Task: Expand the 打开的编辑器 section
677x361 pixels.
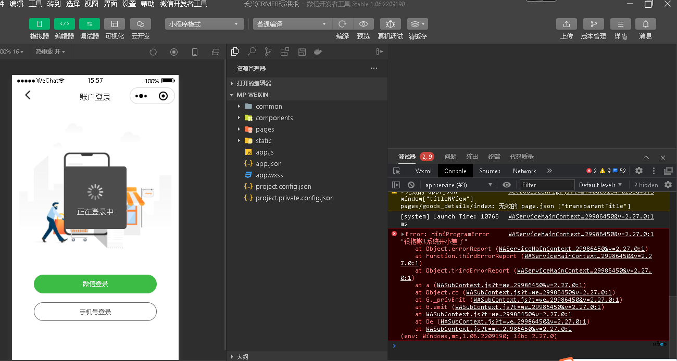Action: (307, 83)
